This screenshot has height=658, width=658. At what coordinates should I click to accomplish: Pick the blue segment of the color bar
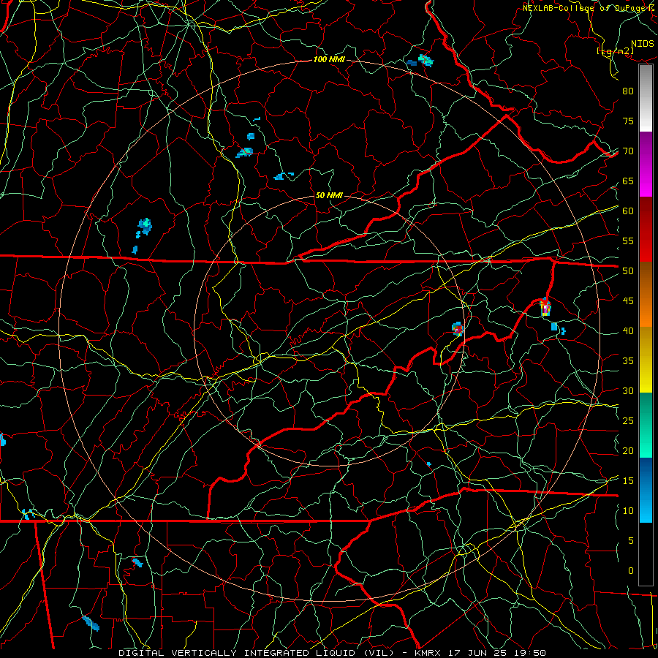pos(646,490)
